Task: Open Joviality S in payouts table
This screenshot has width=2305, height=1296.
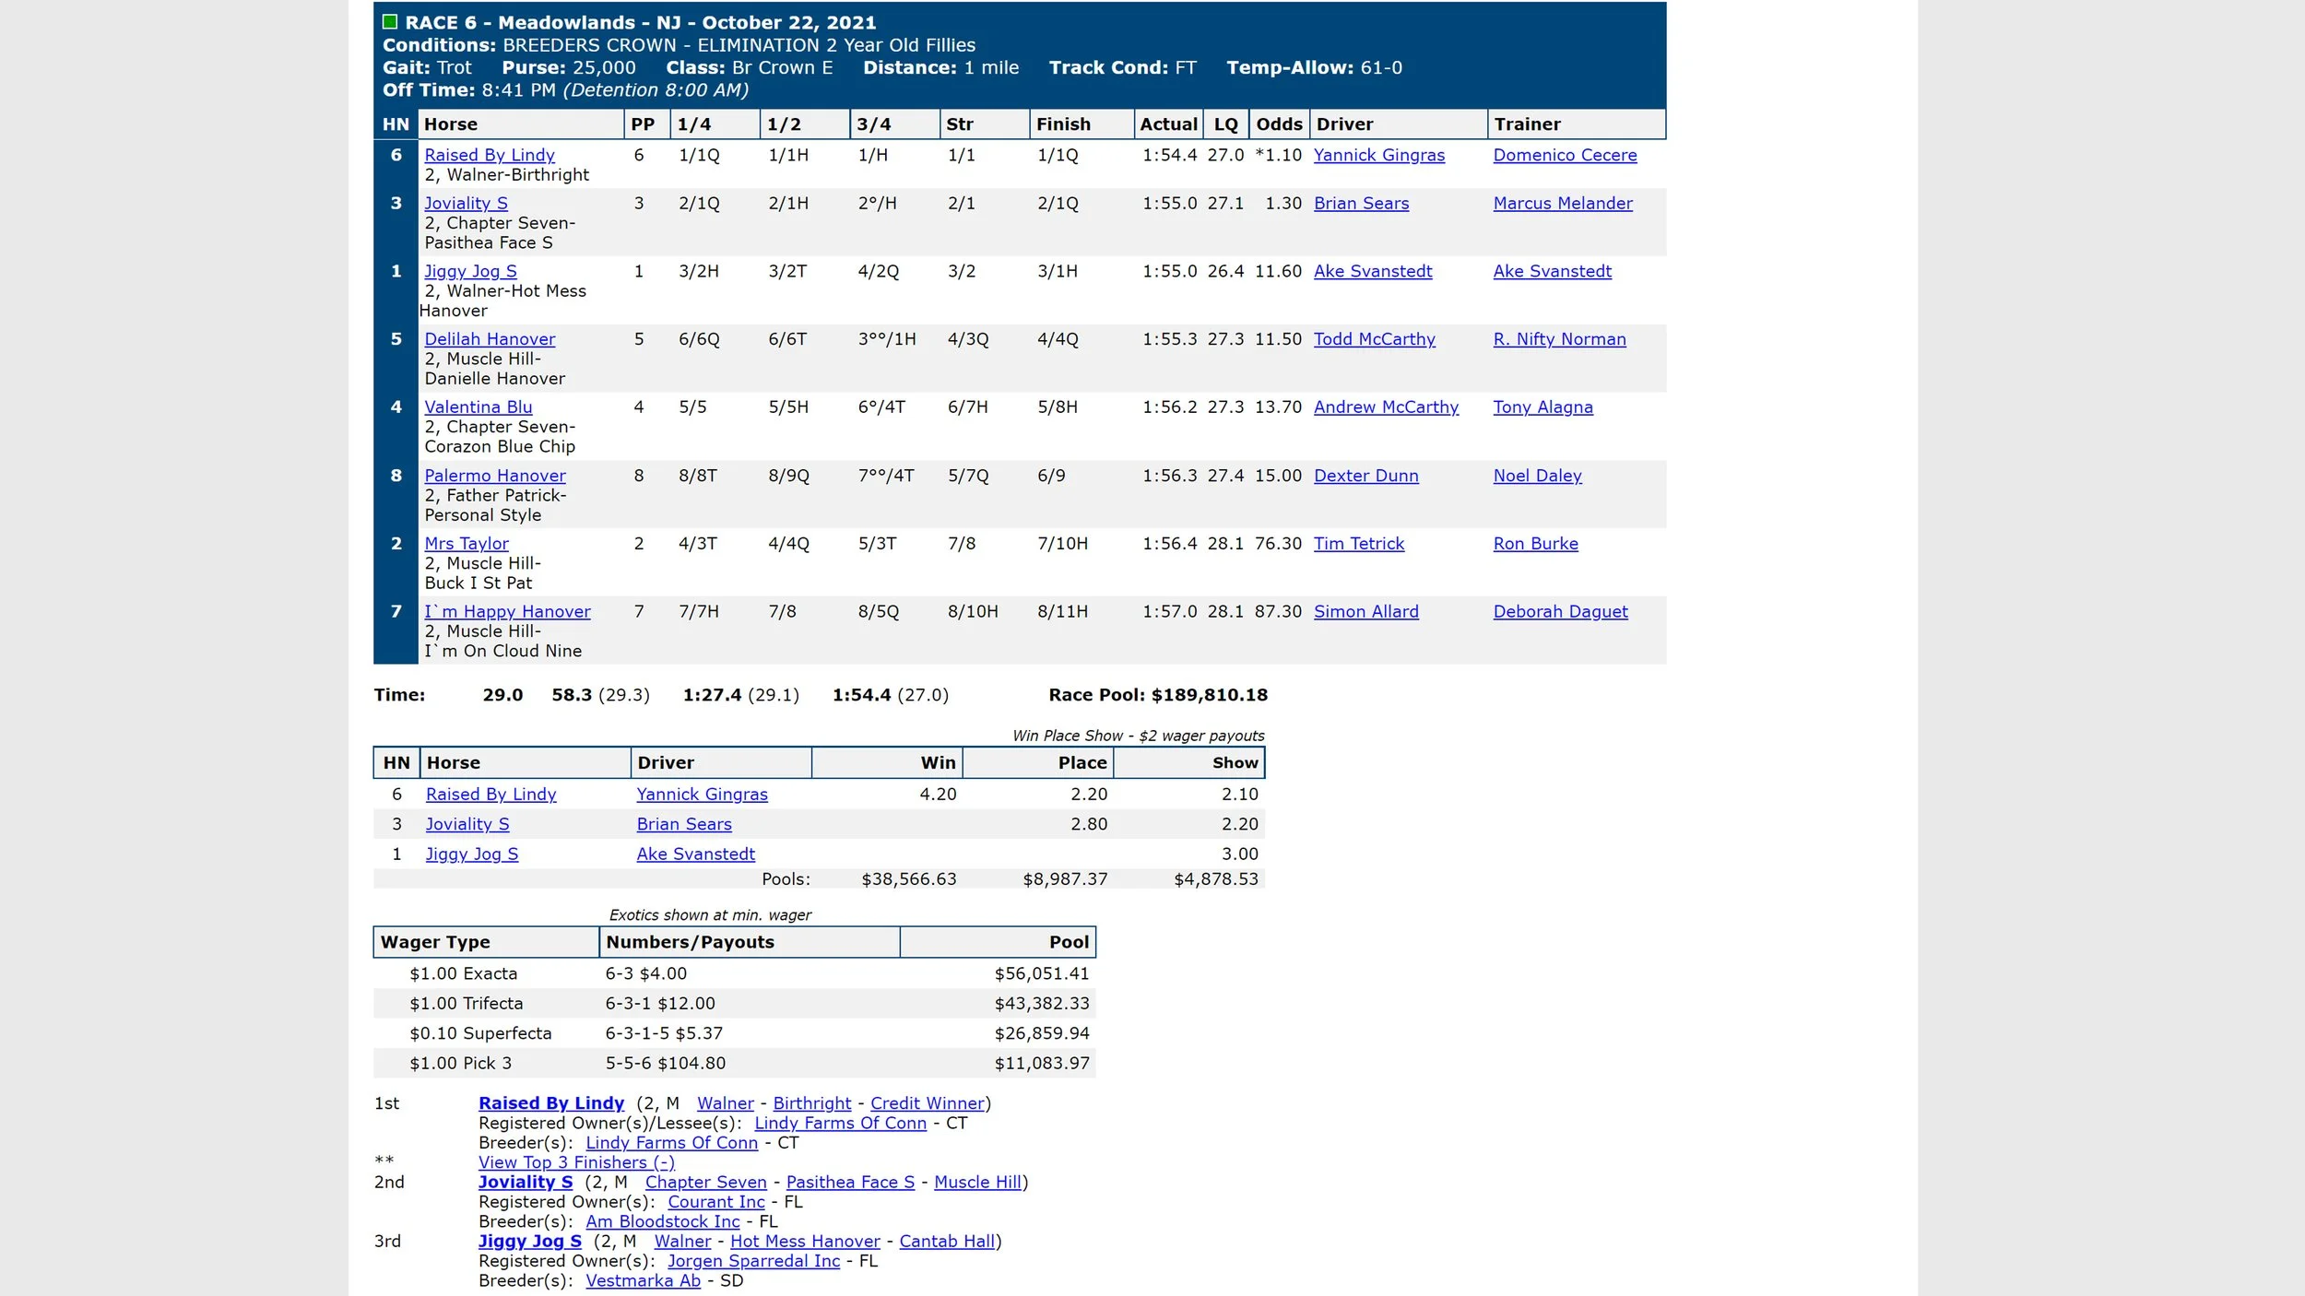Action: [467, 824]
